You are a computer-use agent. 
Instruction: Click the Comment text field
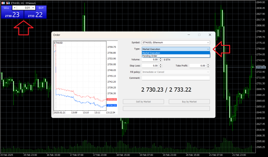[176, 78]
